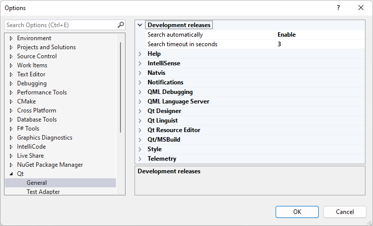Select the Text Editor category
The height and width of the screenshot is (226, 373).
(31, 74)
